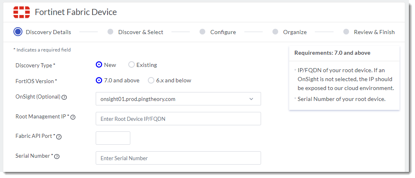Screen dimensions: 415x178
Task: Click the Root Management IP help icon
Action: 73,117
